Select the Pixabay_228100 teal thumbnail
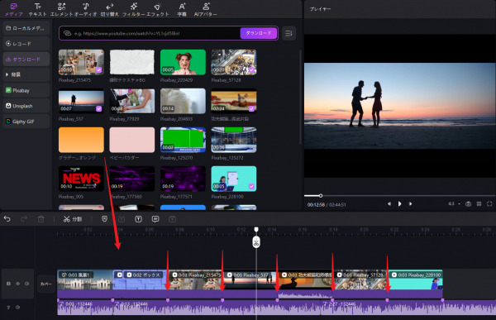 coord(234,179)
